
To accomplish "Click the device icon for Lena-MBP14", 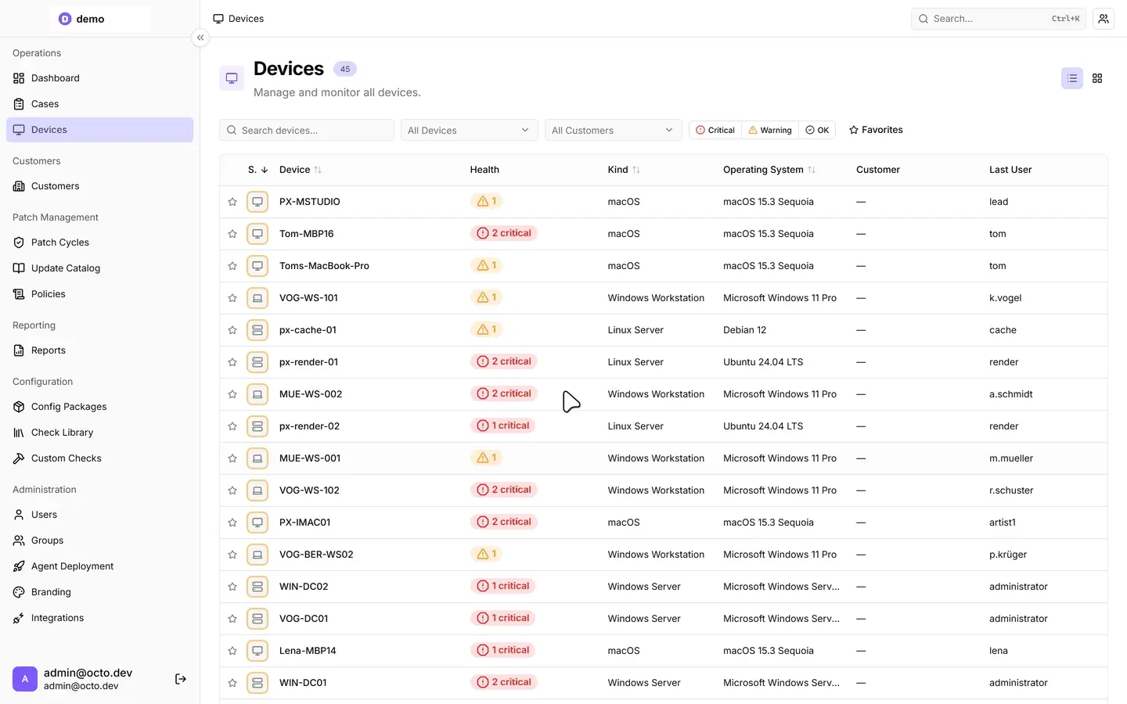I will [x=257, y=651].
